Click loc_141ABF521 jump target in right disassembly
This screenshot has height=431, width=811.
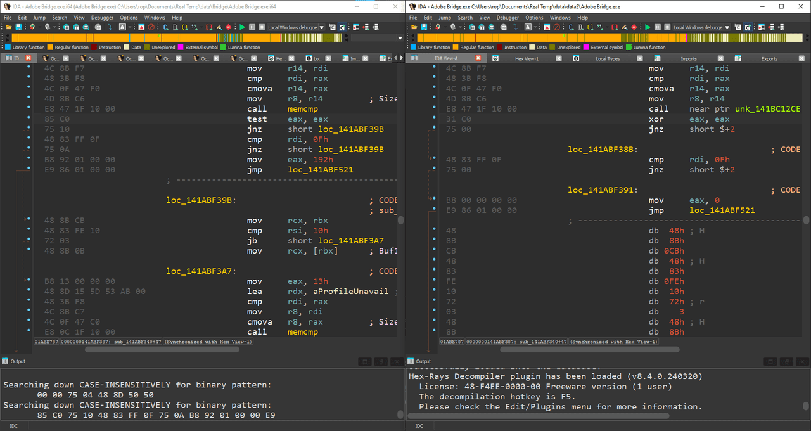pos(722,210)
